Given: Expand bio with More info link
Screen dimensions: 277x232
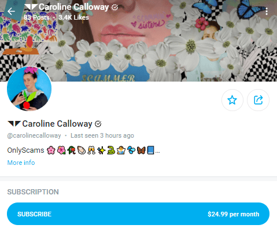Looking at the screenshot, I should click(21, 163).
